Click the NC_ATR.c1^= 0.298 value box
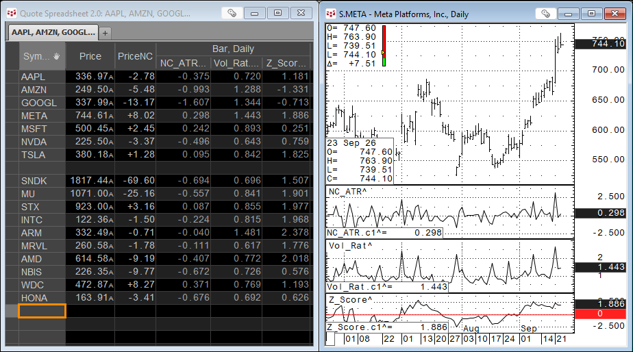Screen dimensions: 633x352 point(384,233)
